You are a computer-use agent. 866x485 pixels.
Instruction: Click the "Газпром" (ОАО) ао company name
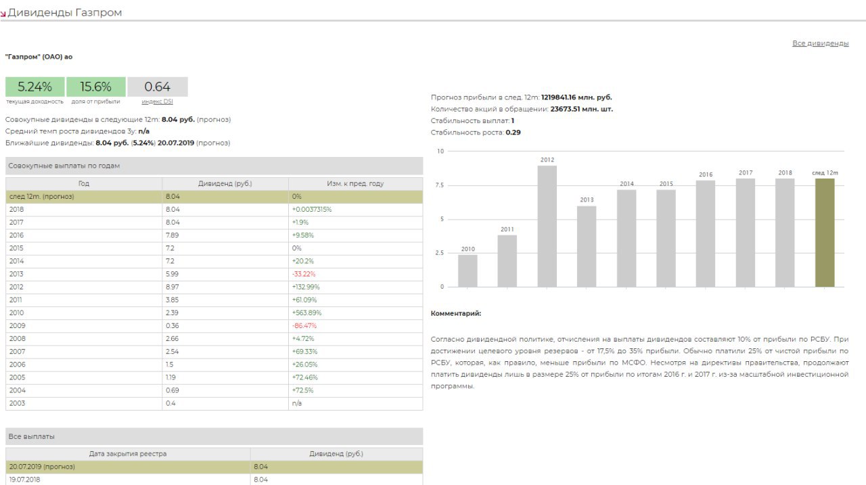click(39, 57)
